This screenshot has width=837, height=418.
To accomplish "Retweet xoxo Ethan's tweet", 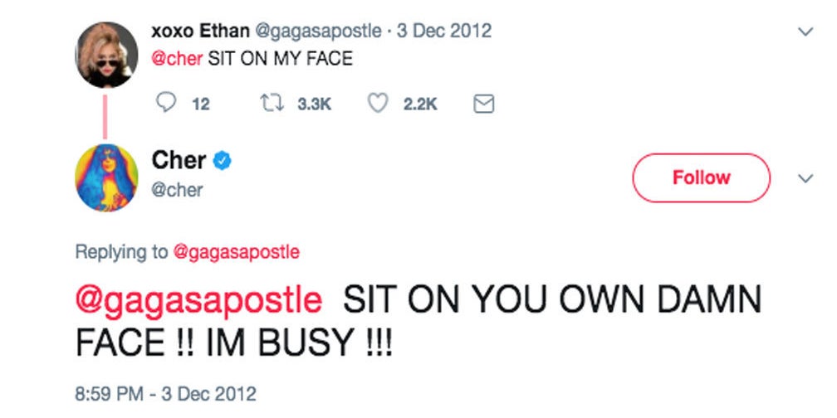I will pos(270,103).
